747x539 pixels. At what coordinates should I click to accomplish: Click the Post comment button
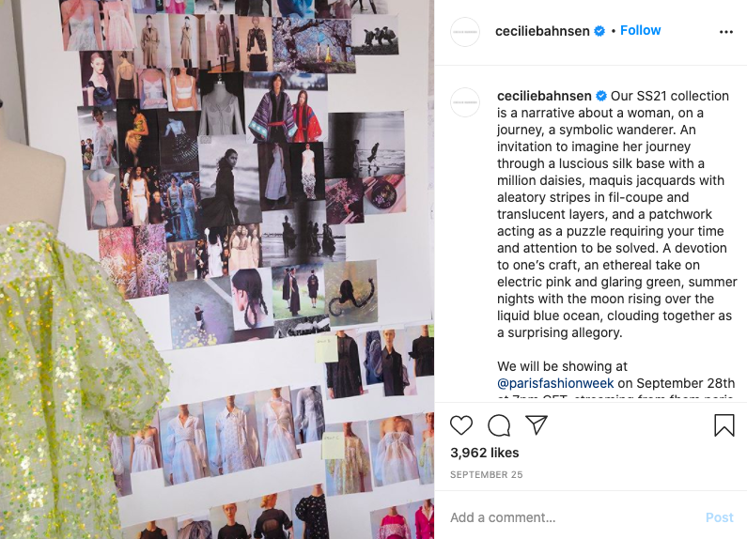[x=720, y=517]
